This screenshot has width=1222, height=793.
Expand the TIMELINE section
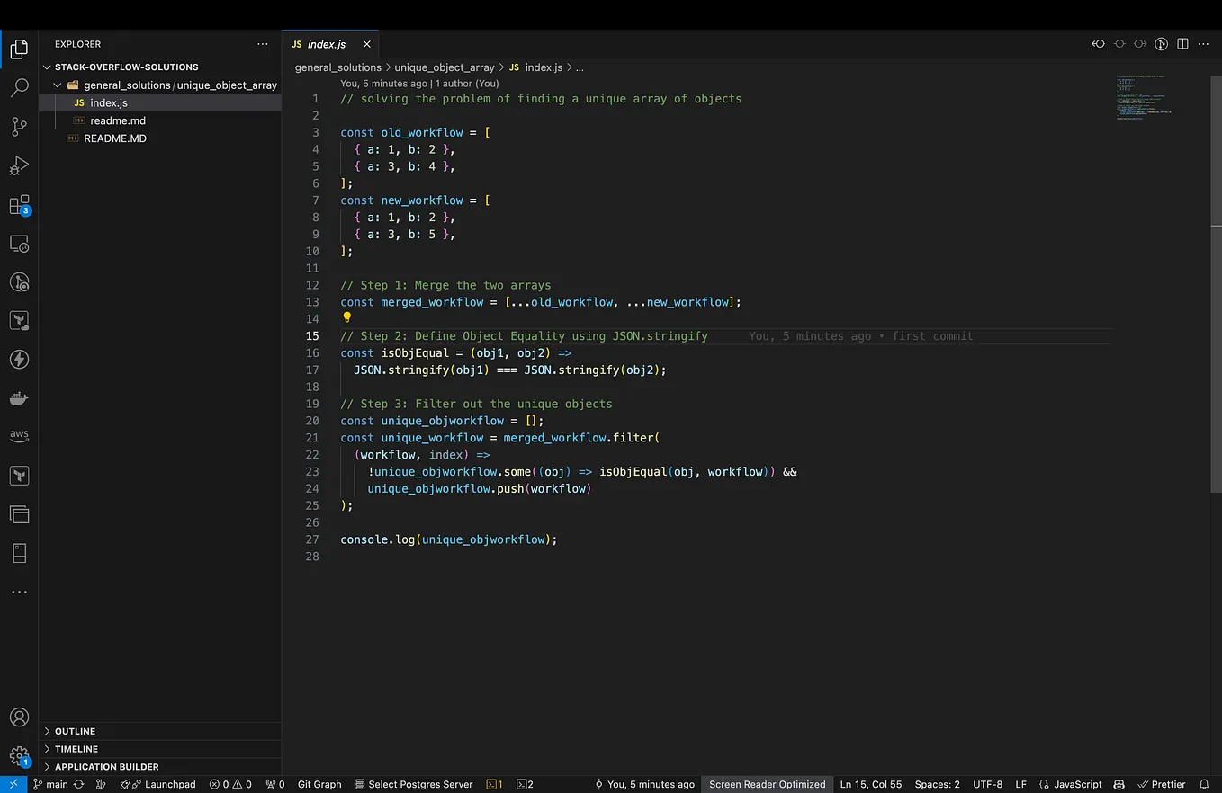[x=76, y=749]
